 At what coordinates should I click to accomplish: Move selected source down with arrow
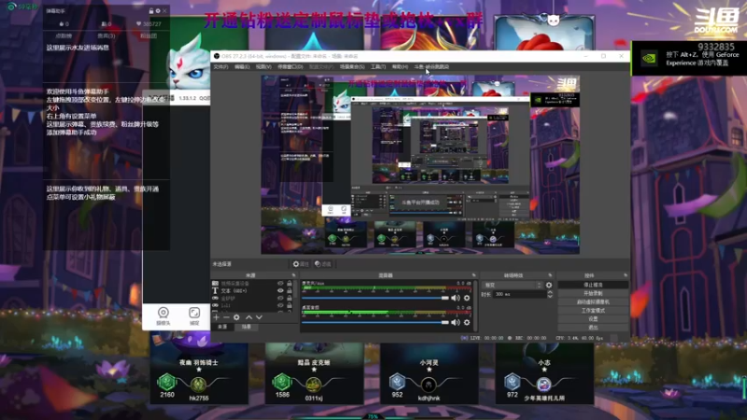[260, 317]
